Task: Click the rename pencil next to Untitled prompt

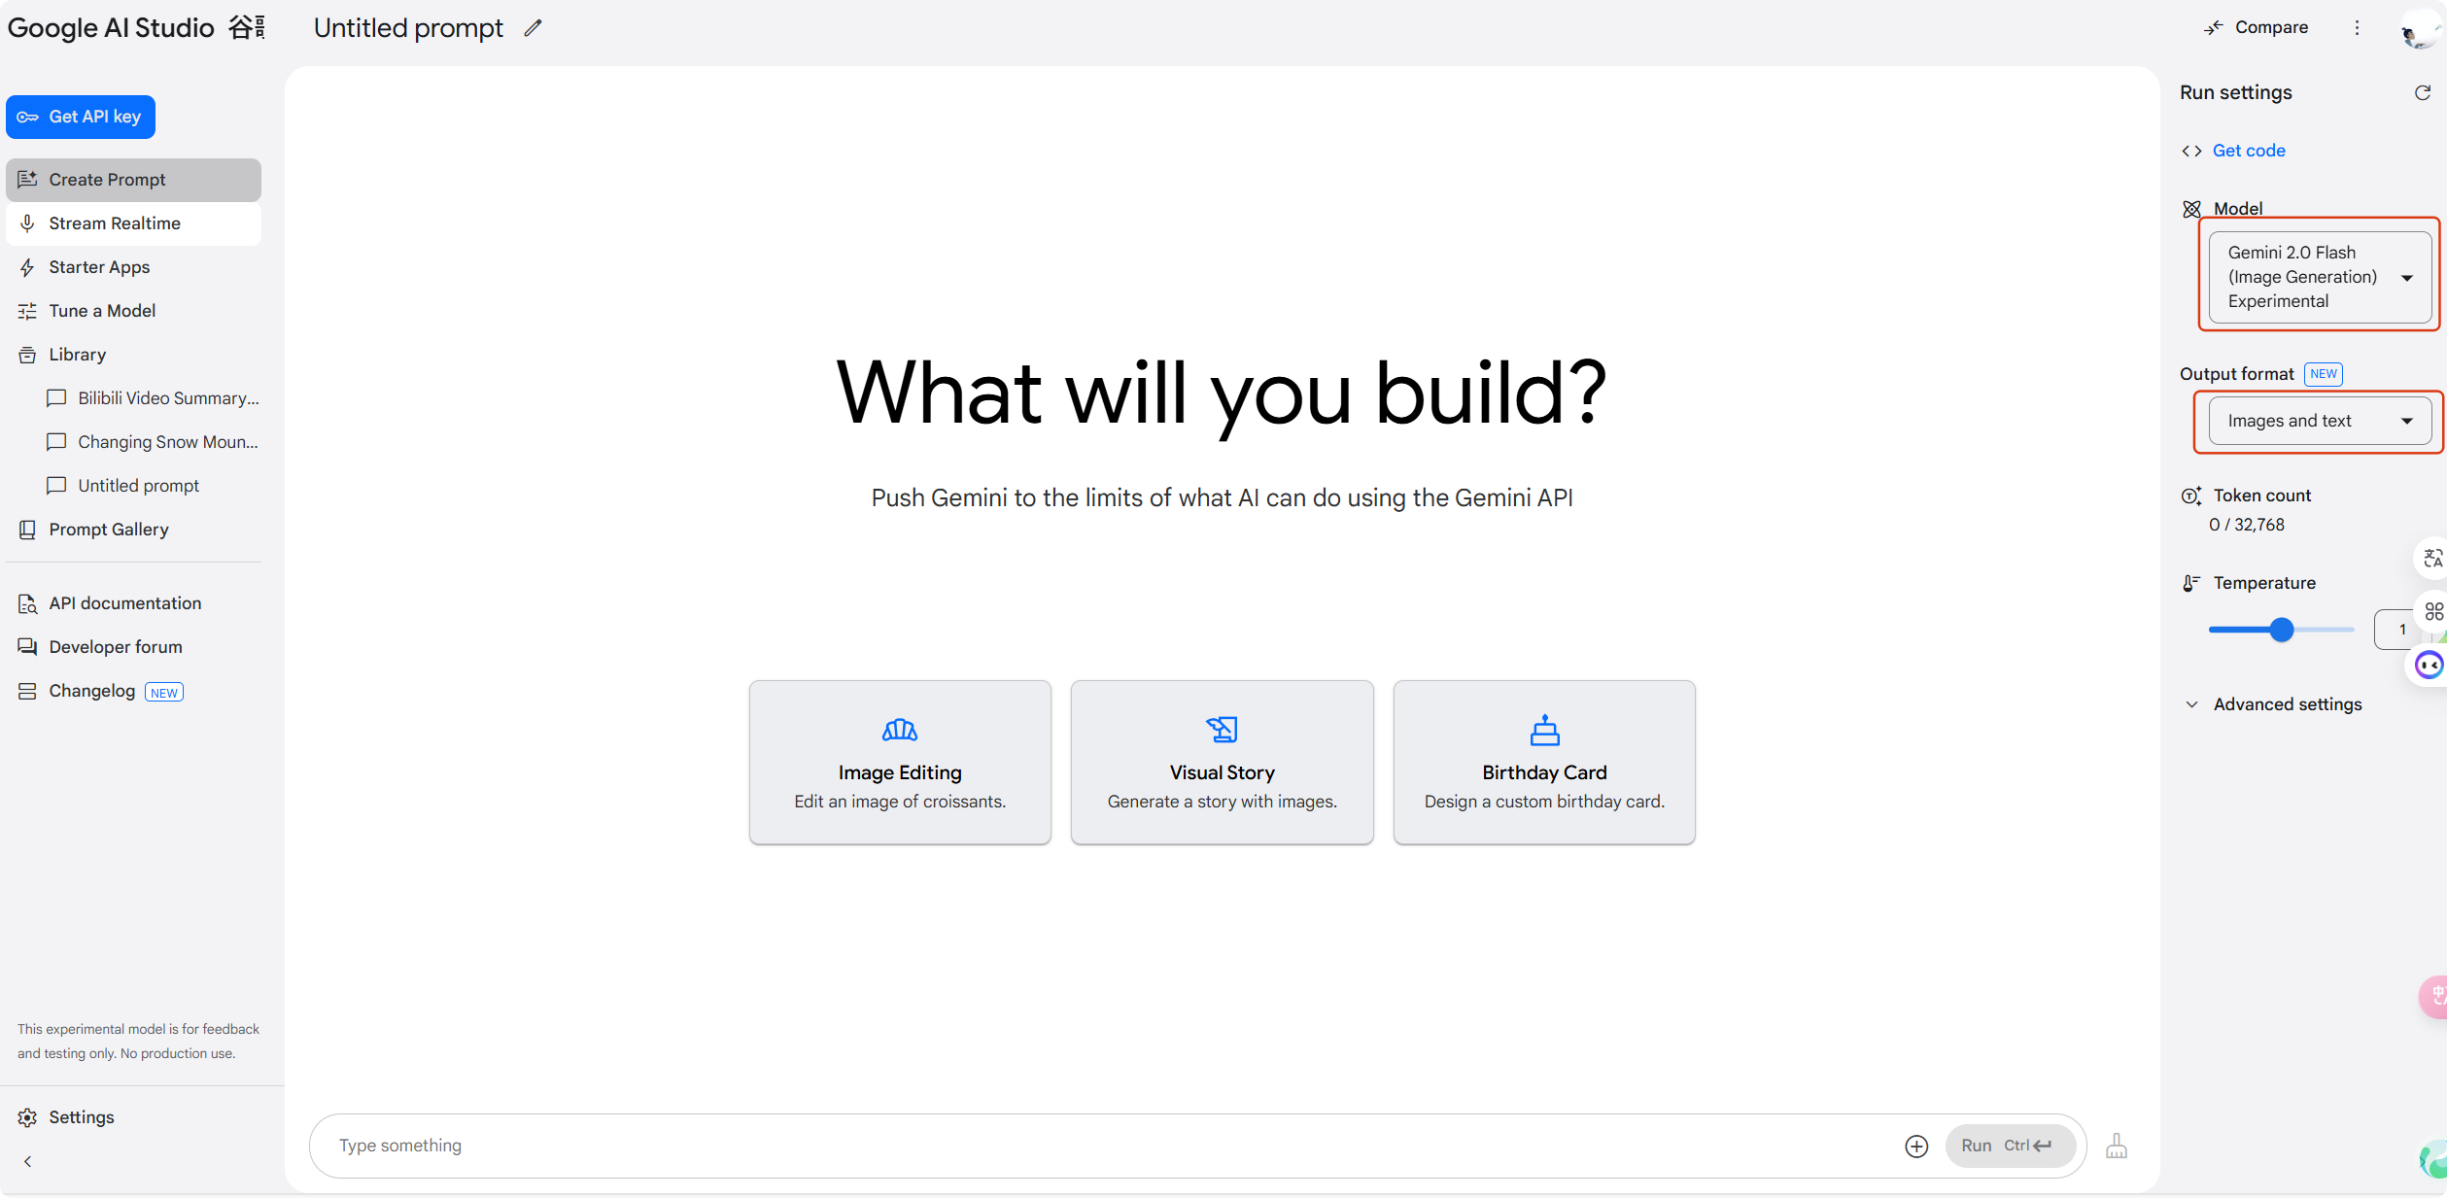Action: tap(533, 27)
